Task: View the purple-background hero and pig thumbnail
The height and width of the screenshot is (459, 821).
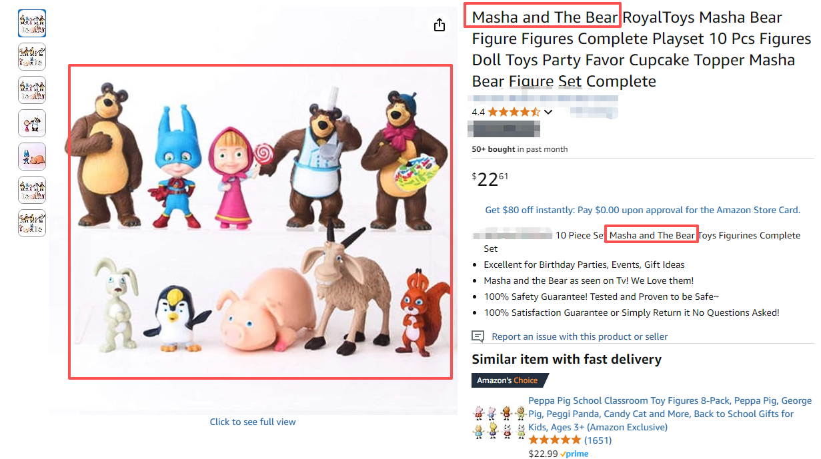Action: [x=31, y=157]
